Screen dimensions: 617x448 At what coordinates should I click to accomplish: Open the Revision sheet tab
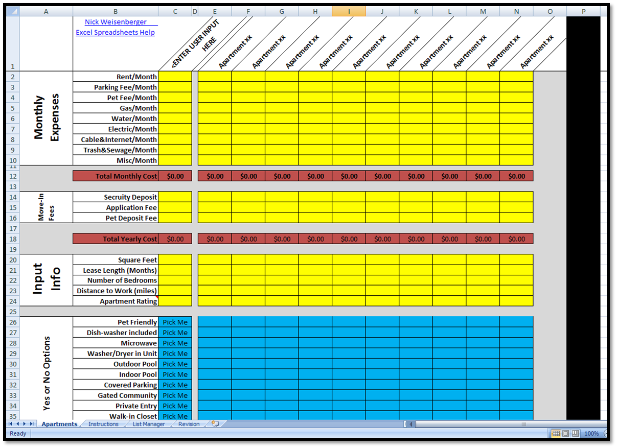[189, 424]
